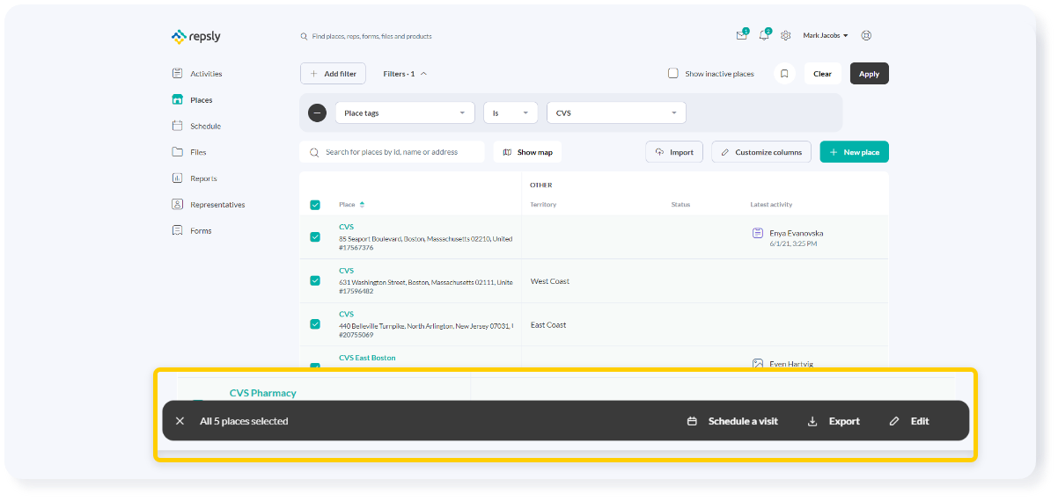
Task: Open the Place tags dropdown
Action: coord(405,113)
